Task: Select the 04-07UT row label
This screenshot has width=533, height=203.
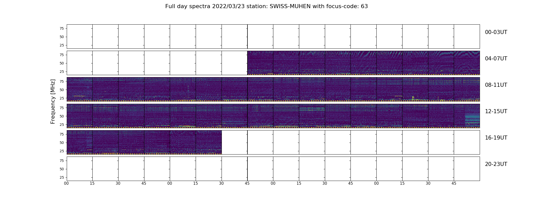Action: tap(496, 59)
